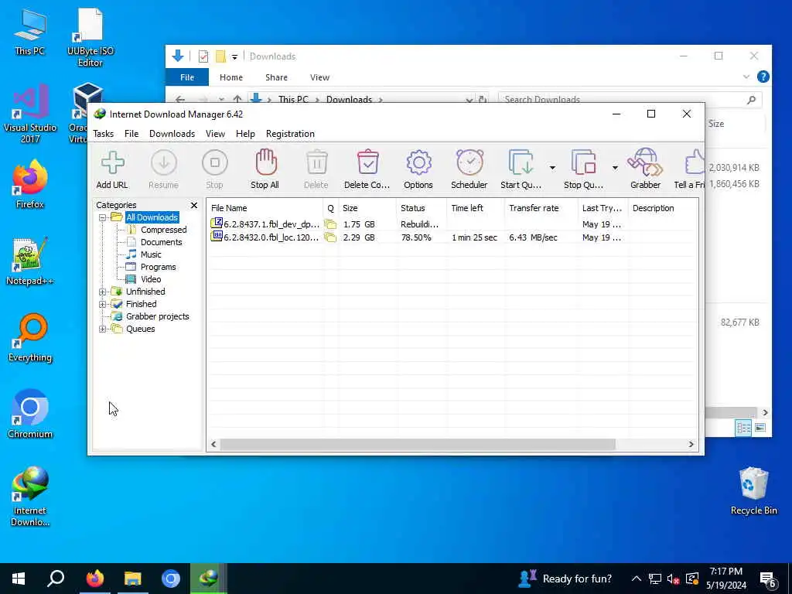Select the Music category
Viewport: 792px width, 594px height.
click(151, 254)
